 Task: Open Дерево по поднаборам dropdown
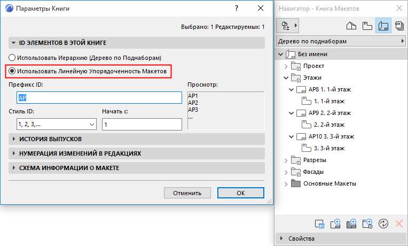(x=341, y=41)
